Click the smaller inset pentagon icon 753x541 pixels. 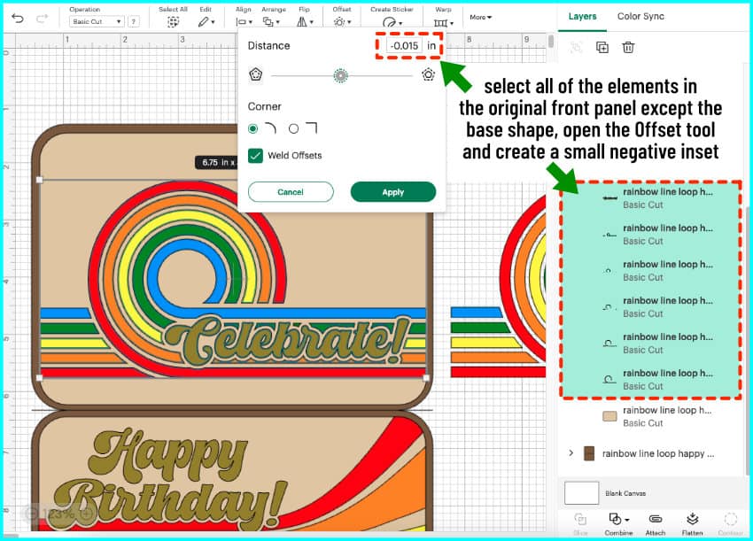255,75
